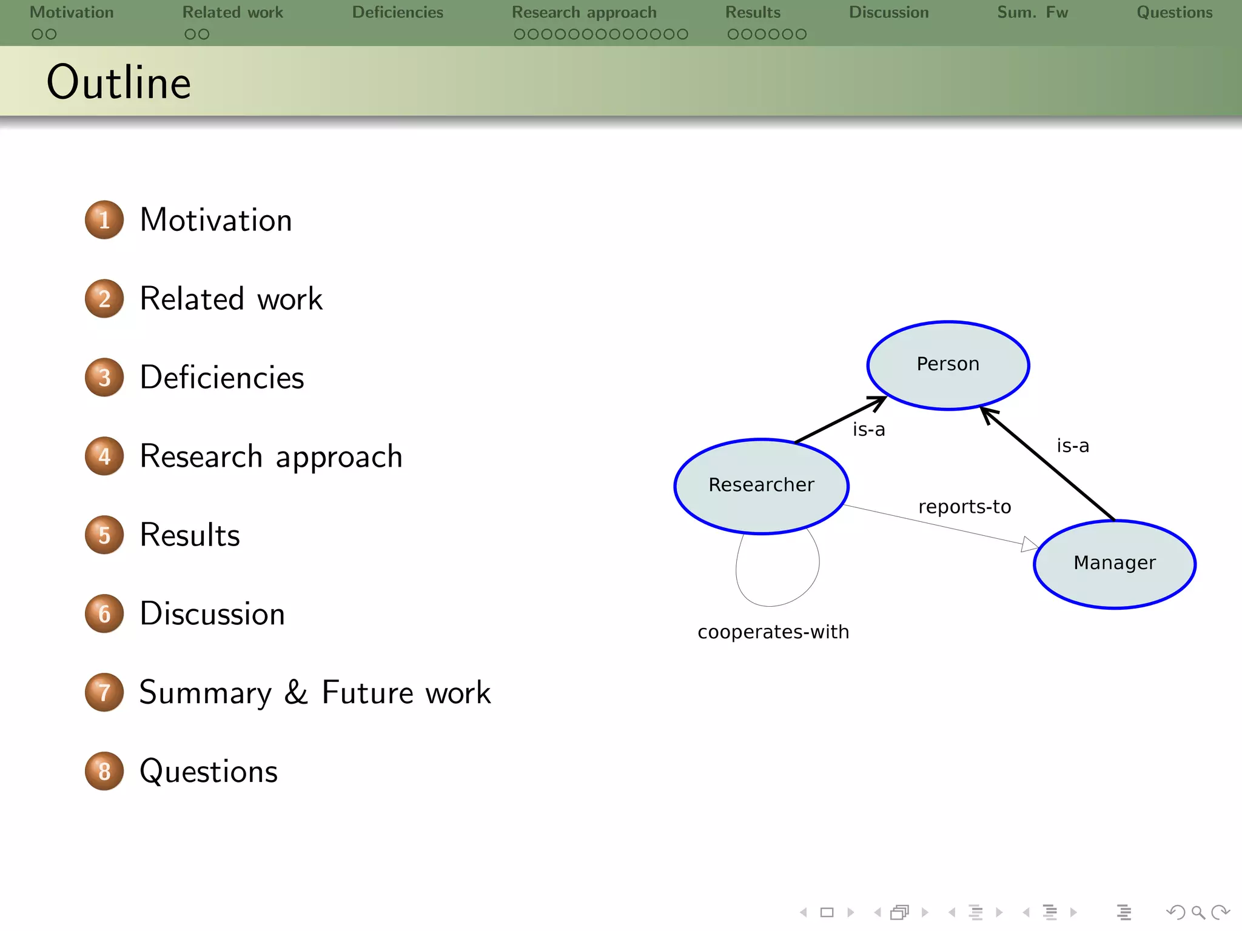Click the go forward curved arrow icon
The height and width of the screenshot is (931, 1242).
(x=1220, y=912)
